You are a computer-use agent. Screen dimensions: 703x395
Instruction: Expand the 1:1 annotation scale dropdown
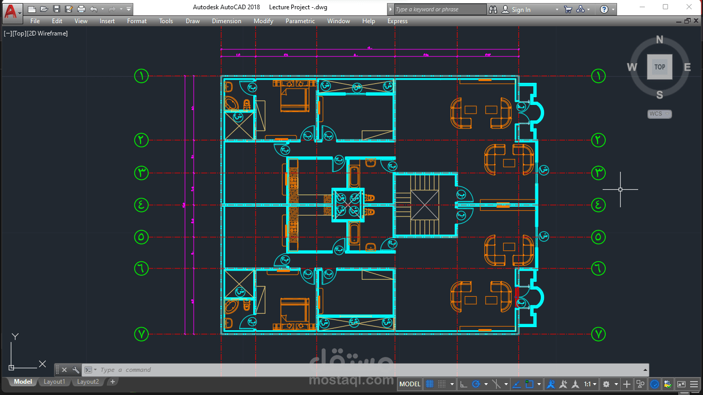[590, 384]
